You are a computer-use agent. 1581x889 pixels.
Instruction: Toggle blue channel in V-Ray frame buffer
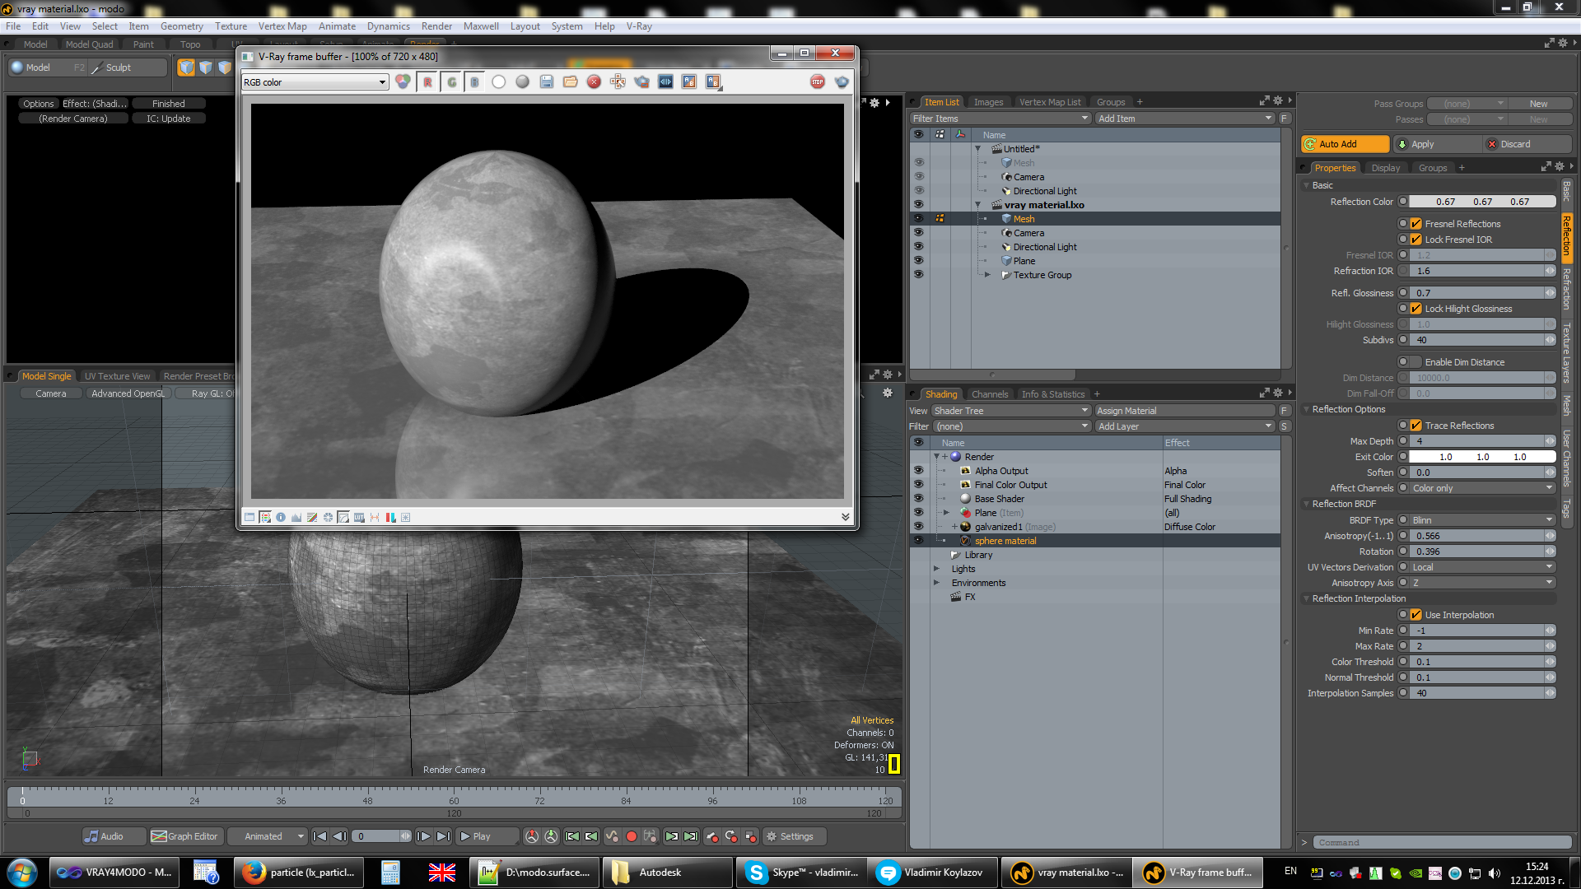pos(475,82)
